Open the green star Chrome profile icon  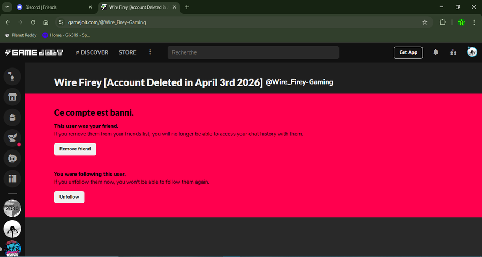[461, 22]
